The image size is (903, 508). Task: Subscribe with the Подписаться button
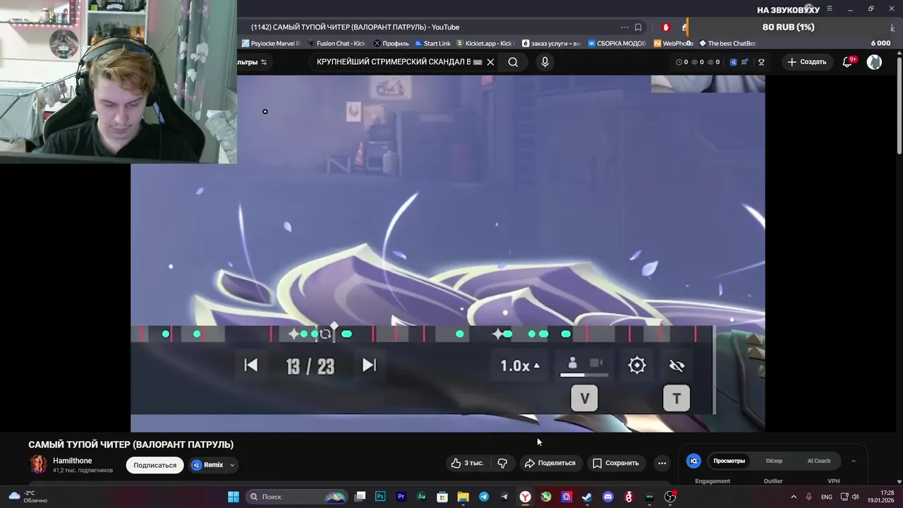154,466
